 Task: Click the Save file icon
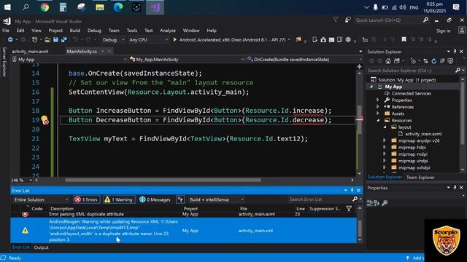(55, 39)
